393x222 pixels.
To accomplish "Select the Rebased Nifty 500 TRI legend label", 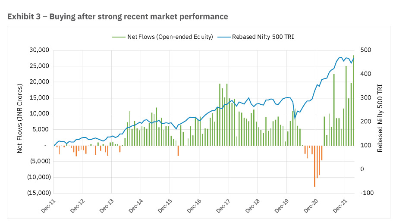I will (263, 37).
